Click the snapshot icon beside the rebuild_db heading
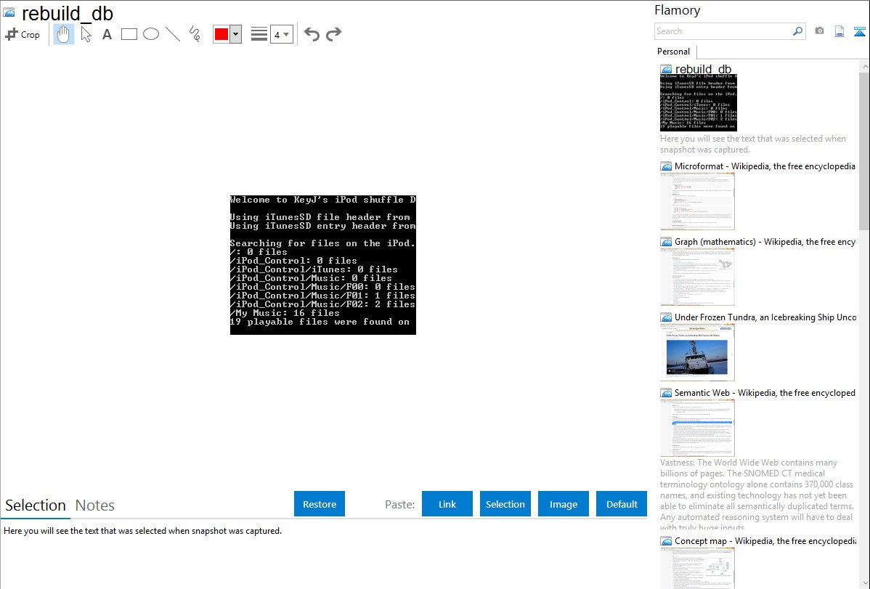The width and height of the screenshot is (870, 589). pos(9,13)
